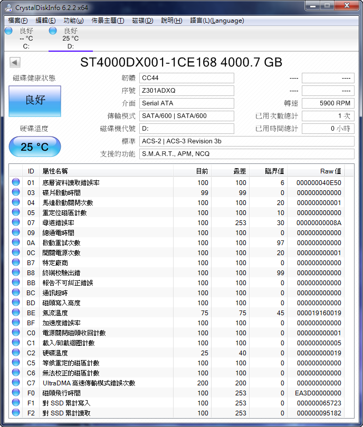The width and height of the screenshot is (363, 427).
Task: Open the 編輯(E) menu
Action: 45,21
